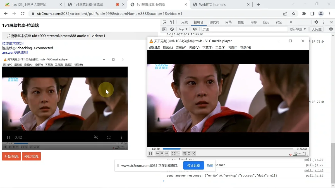Stop playback in the large VLC window
This screenshot has width=335, height=188.
162,153
